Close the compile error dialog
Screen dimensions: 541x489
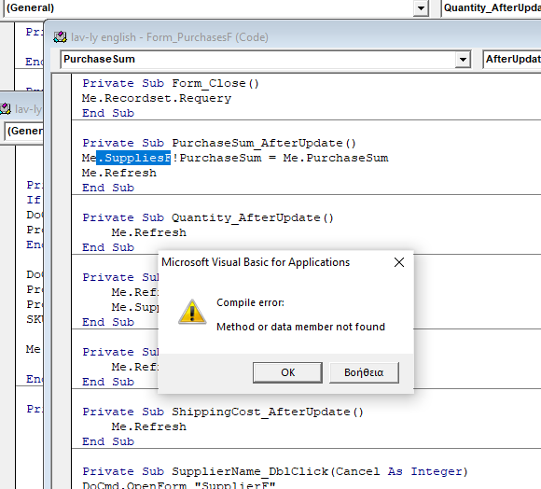(x=399, y=262)
